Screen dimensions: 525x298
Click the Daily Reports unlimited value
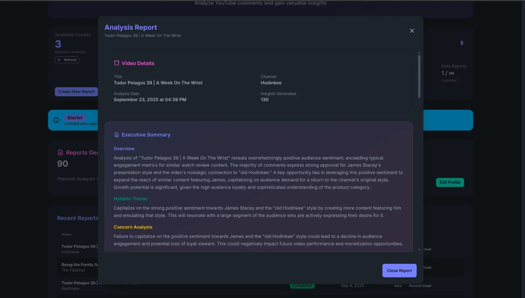[448, 73]
